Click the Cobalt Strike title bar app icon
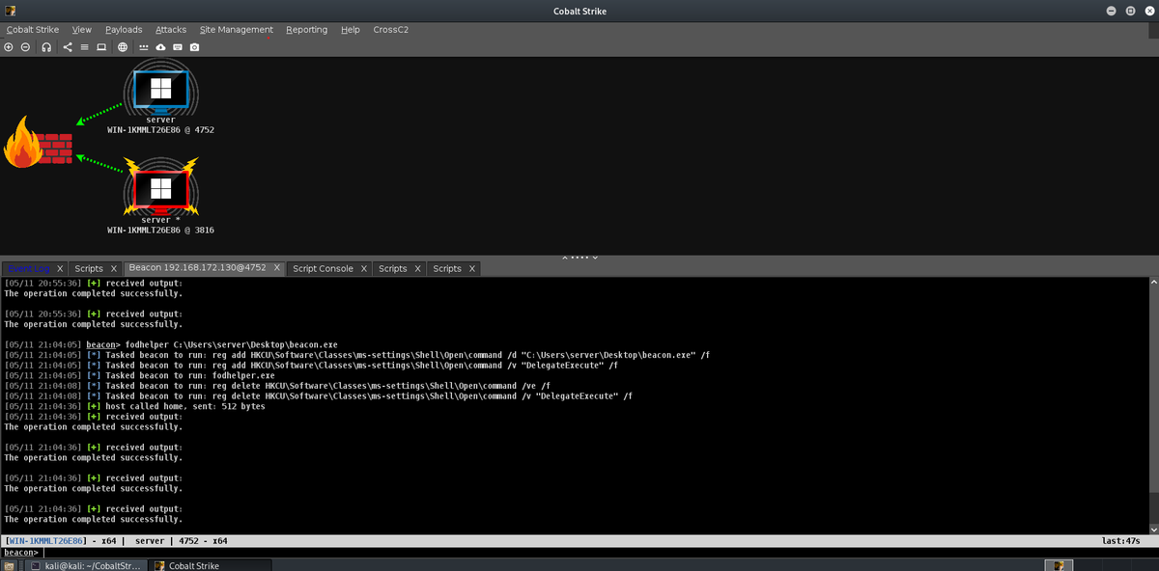 click(11, 11)
